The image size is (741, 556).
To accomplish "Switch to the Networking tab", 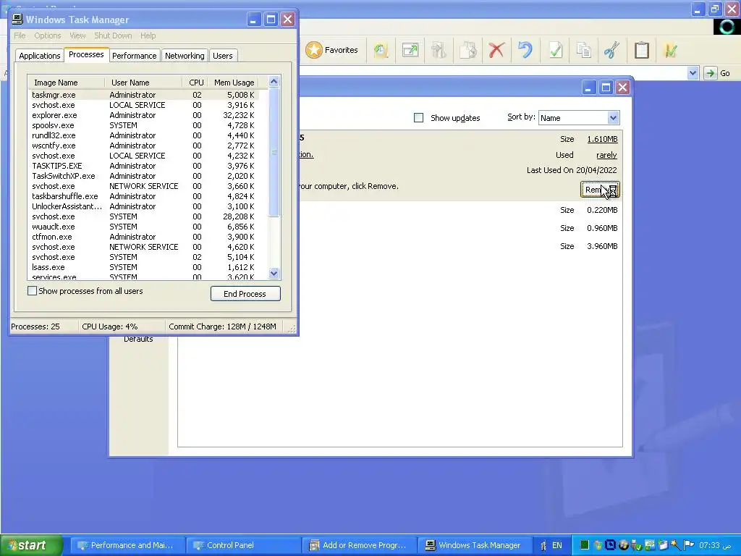I will coord(185,56).
